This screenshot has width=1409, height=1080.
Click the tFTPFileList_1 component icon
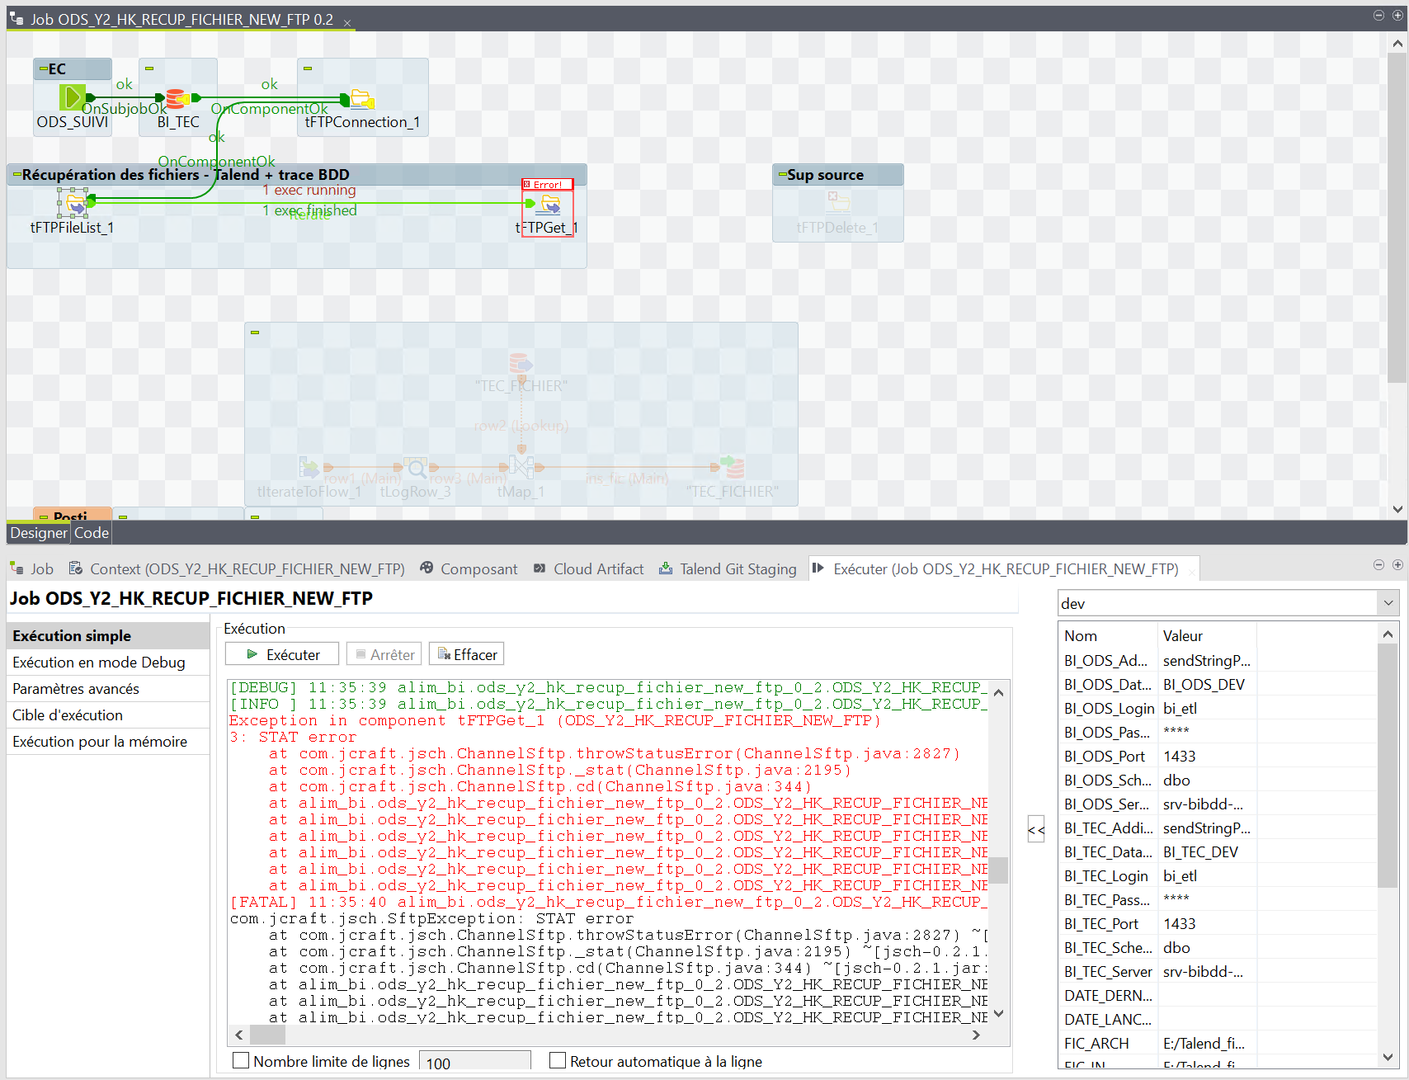point(74,202)
